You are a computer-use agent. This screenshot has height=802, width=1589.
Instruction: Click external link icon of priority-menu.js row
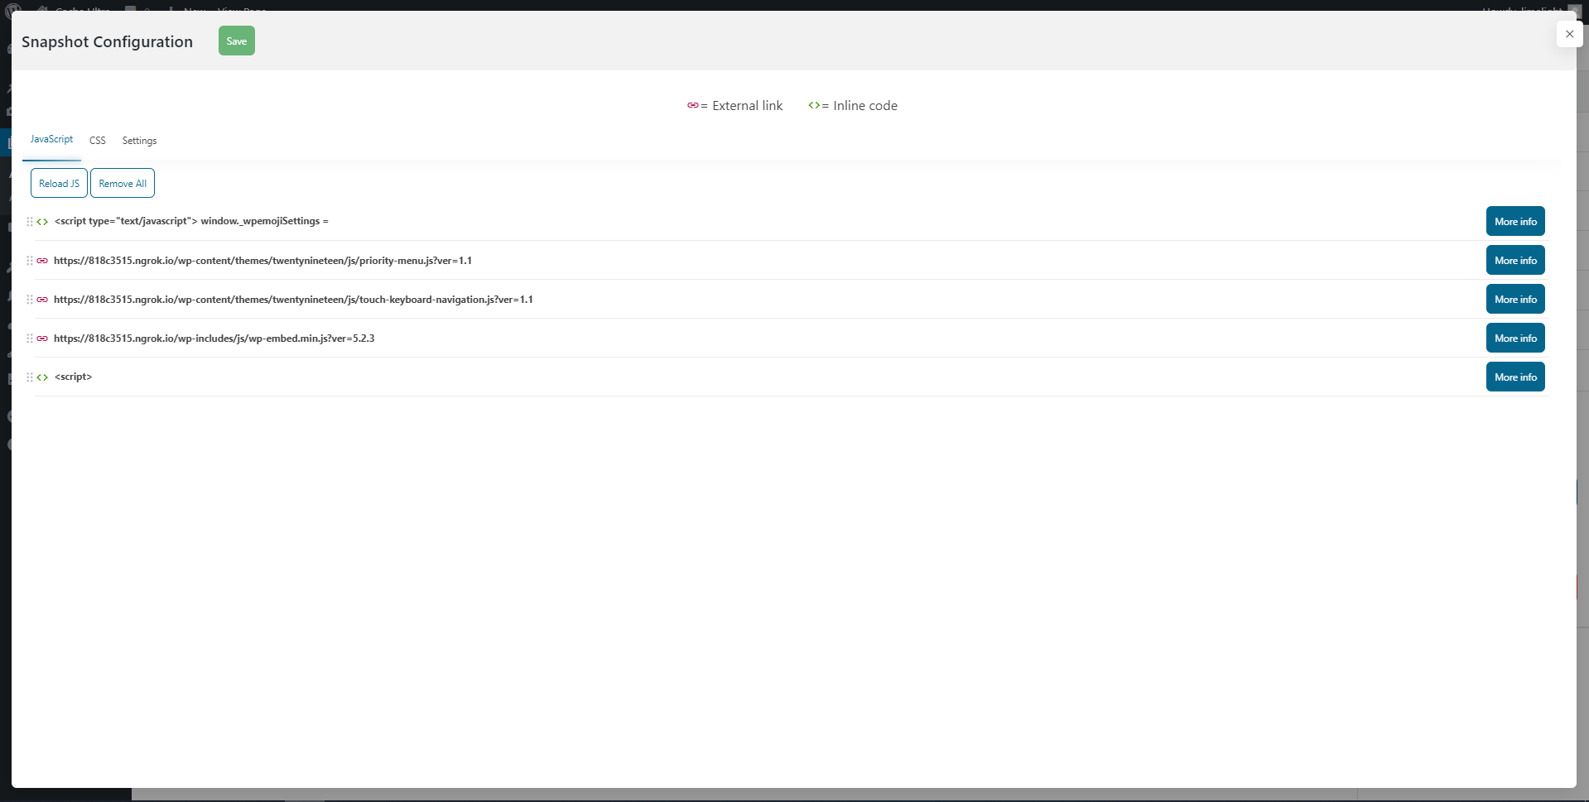pyautogui.click(x=42, y=261)
